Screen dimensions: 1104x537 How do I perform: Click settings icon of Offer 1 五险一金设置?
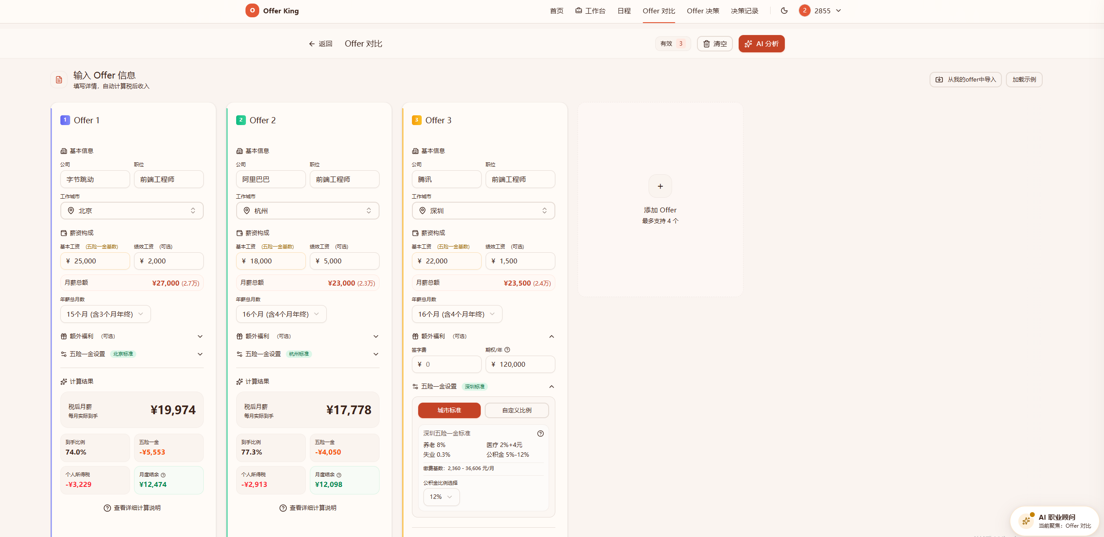coord(64,354)
